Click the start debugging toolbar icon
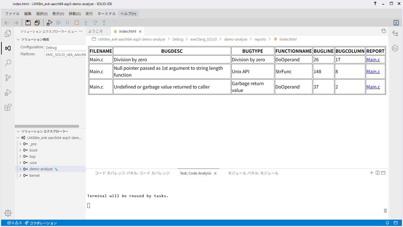This screenshot has width=403, height=227. (x=49, y=23)
